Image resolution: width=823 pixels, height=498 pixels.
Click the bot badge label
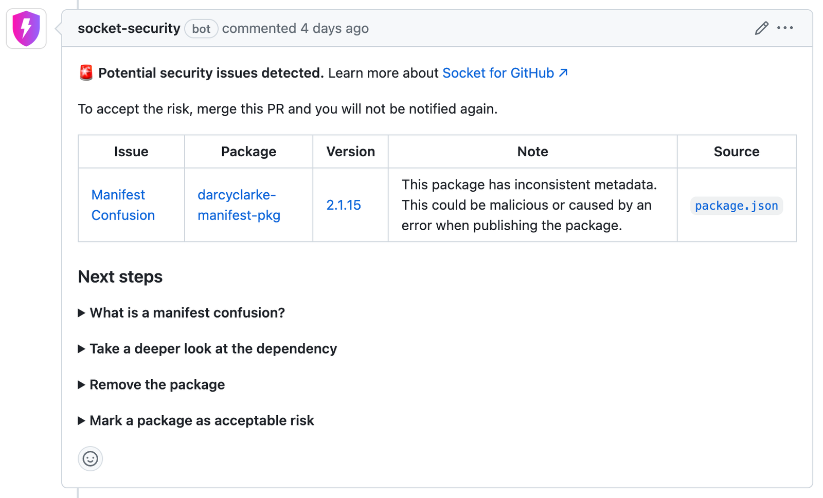201,29
